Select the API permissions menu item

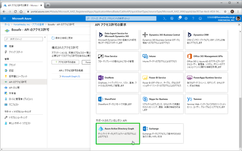[x=24, y=82]
